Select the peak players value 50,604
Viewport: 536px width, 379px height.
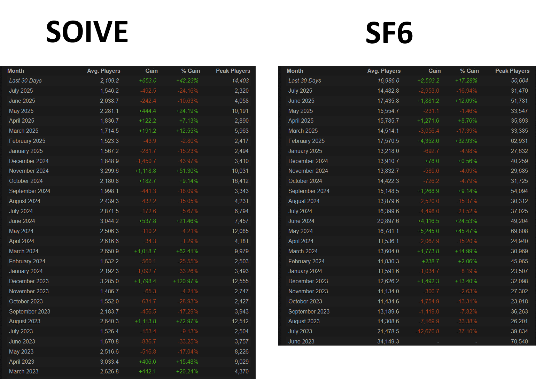pos(520,80)
